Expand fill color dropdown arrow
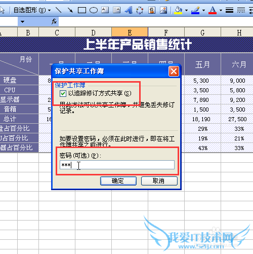253x254 pixels. coord(186,11)
